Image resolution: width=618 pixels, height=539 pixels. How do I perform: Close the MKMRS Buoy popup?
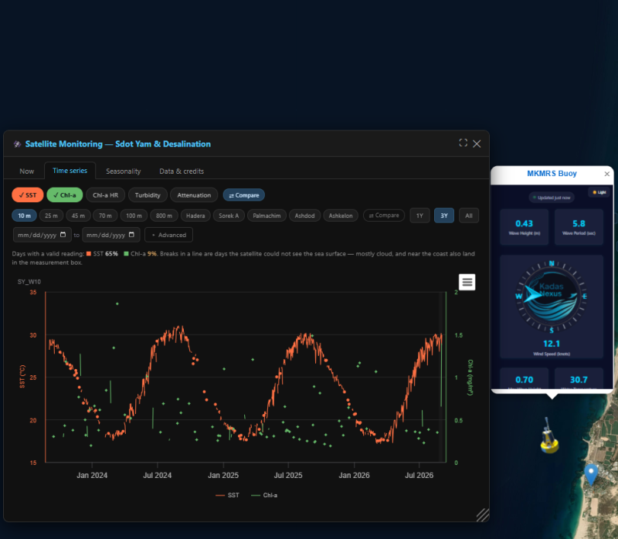pyautogui.click(x=607, y=174)
